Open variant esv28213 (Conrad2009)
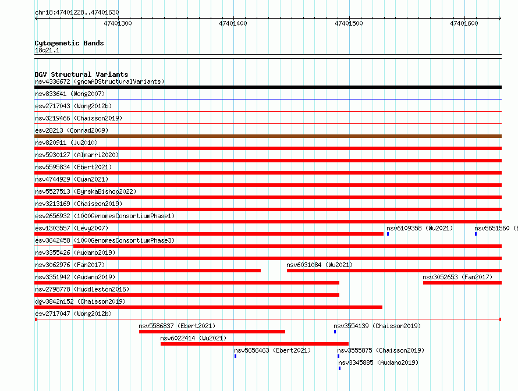Viewport: 518px width, 391px height. pos(72,130)
